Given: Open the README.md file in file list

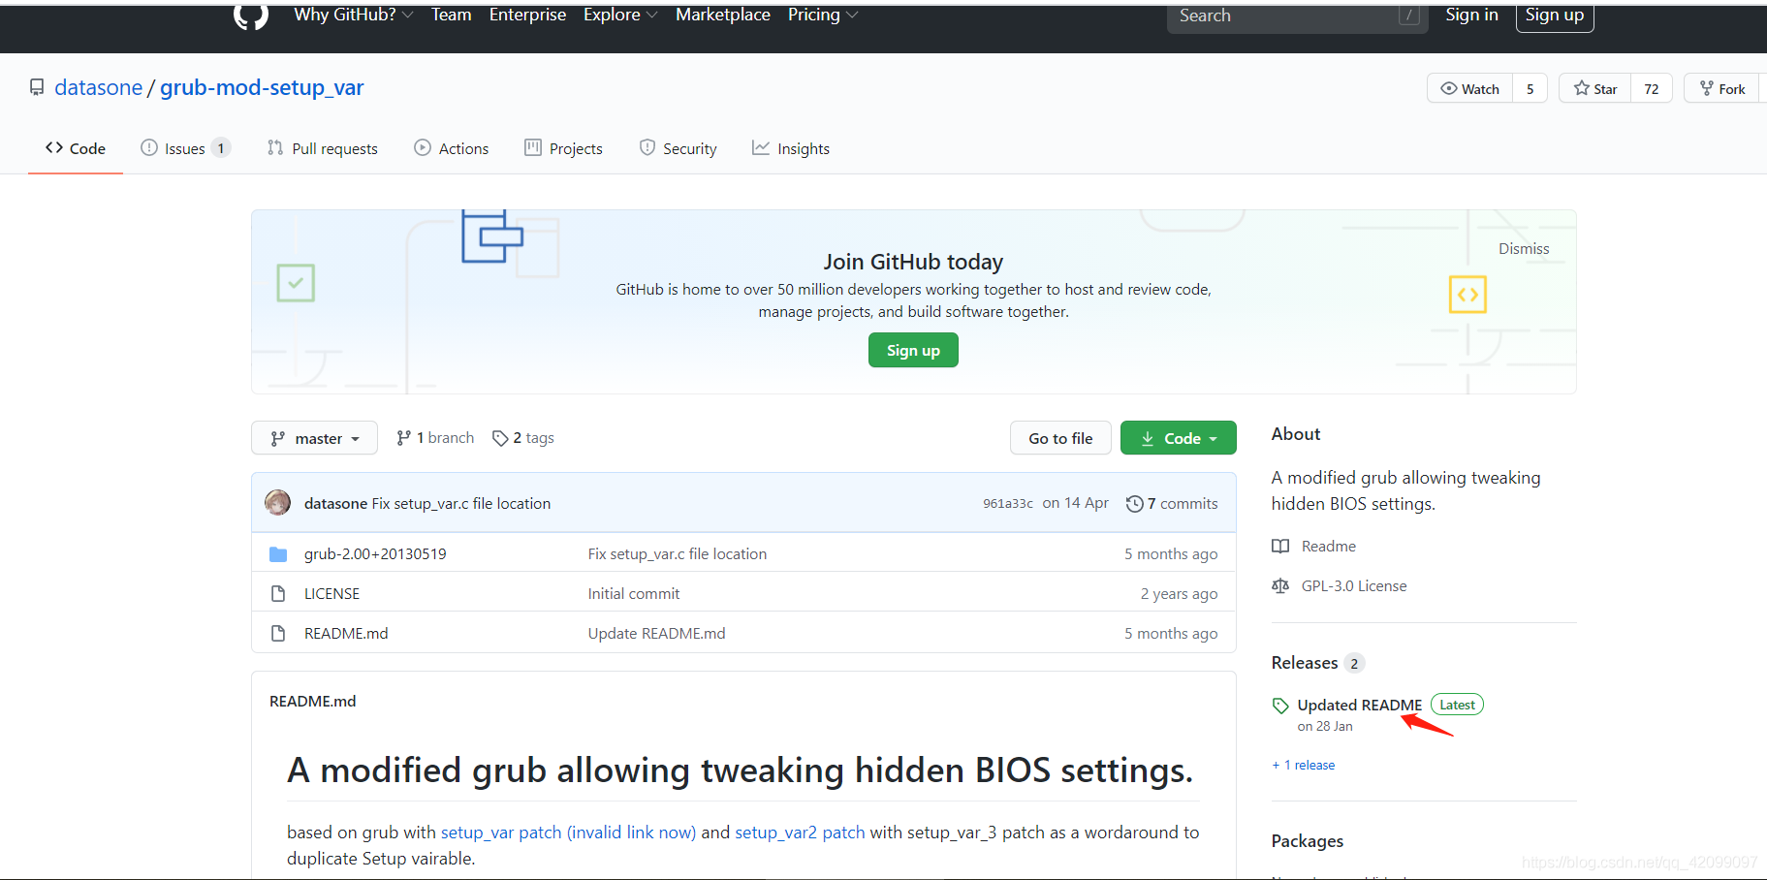Looking at the screenshot, I should pos(346,633).
